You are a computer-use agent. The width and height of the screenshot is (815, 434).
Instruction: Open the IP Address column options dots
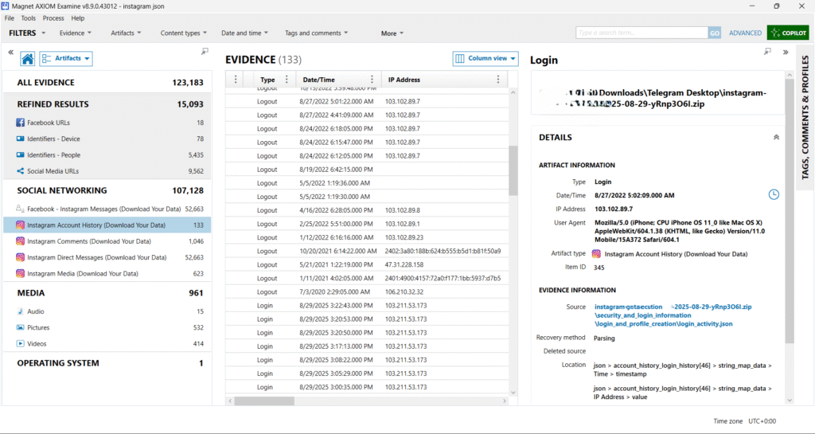(498, 80)
